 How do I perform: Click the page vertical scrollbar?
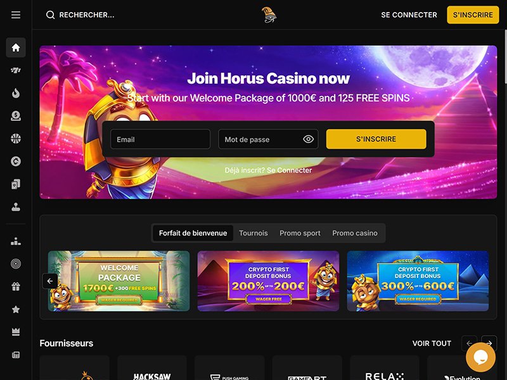pos(505,56)
